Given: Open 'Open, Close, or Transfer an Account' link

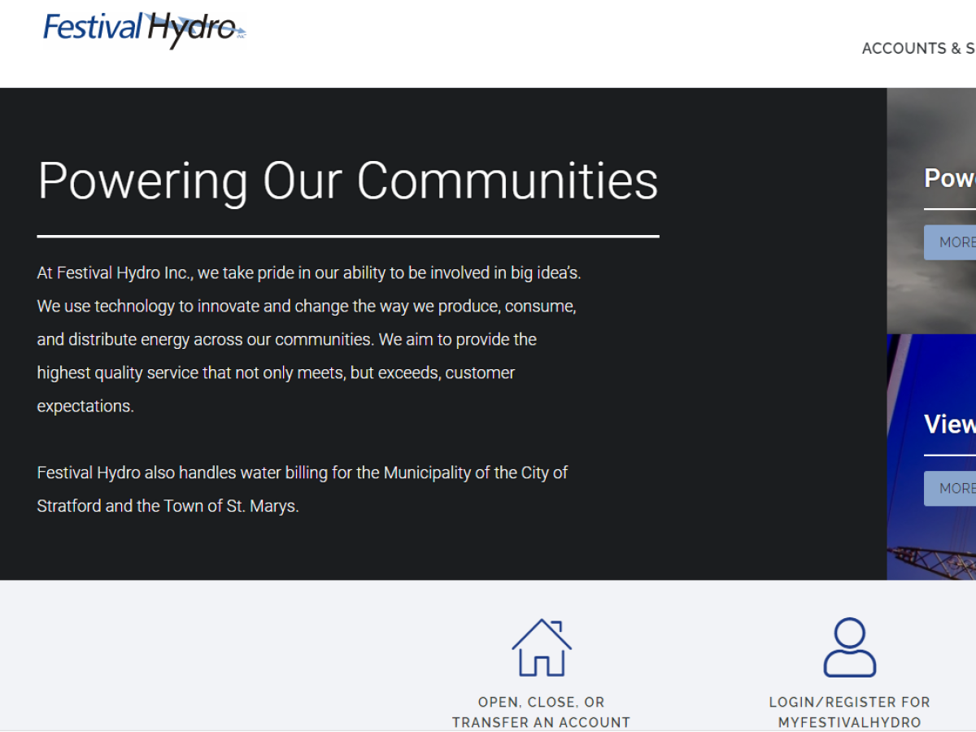Looking at the screenshot, I should point(542,712).
